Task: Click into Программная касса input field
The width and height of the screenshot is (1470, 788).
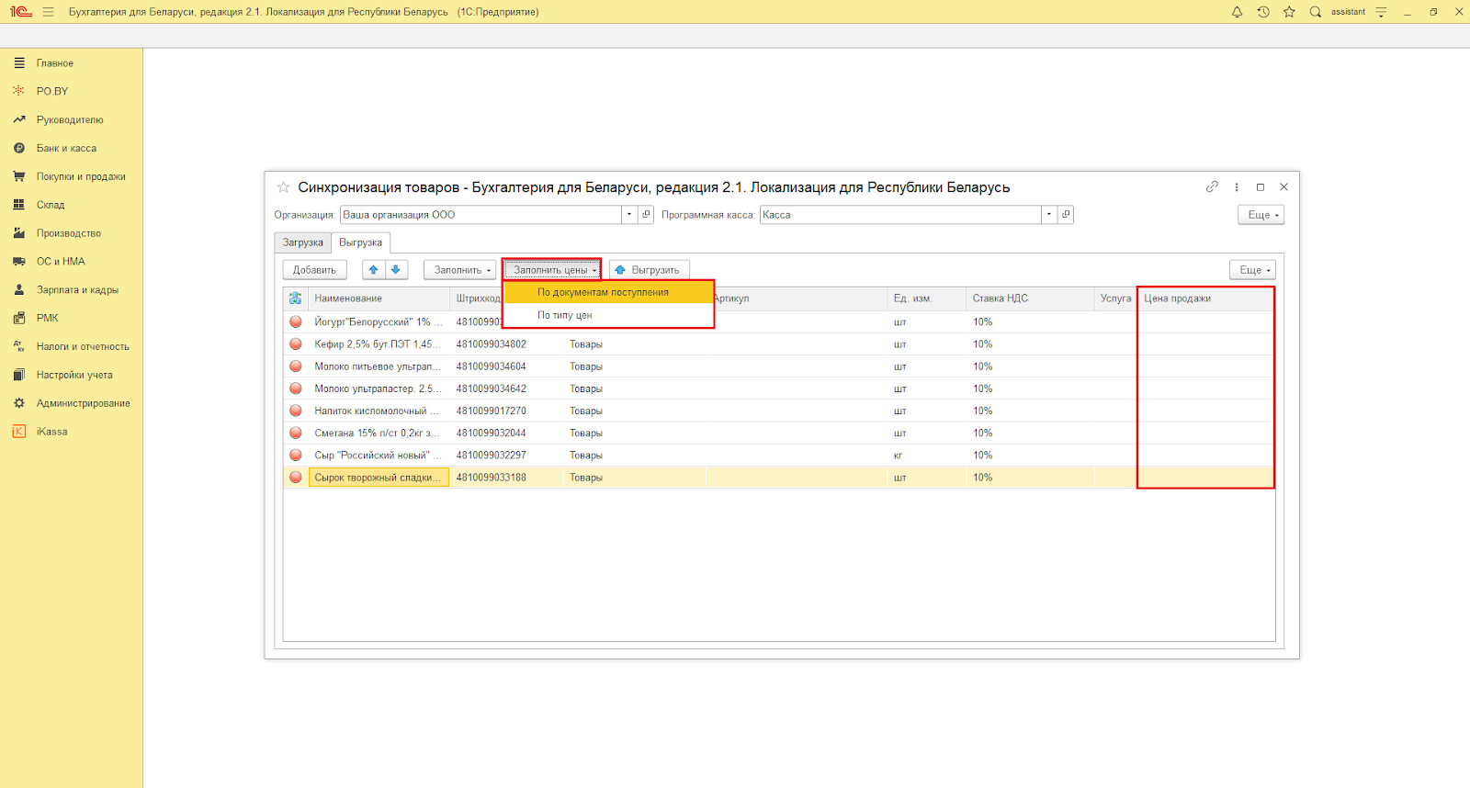Action: 900,215
